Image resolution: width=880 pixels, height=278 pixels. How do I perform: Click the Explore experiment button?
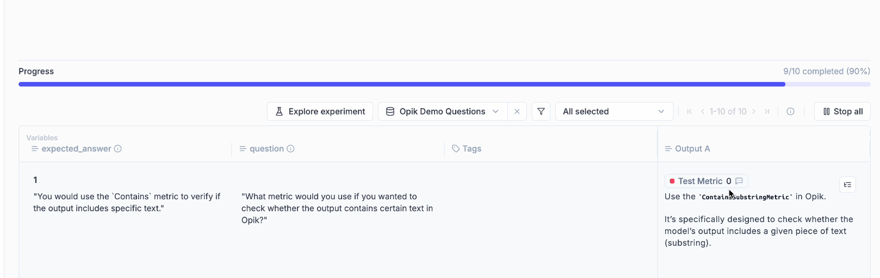[x=320, y=111]
